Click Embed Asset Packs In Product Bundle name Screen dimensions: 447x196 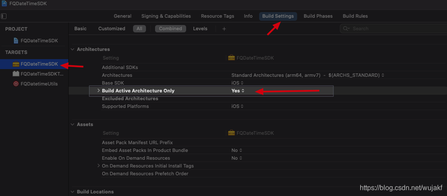(145, 150)
